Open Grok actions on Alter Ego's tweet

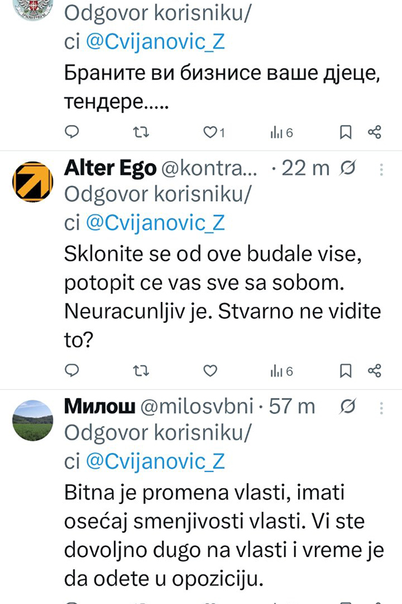point(348,168)
